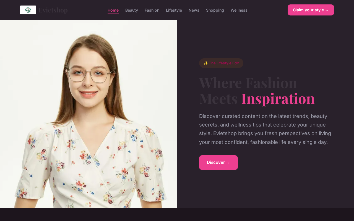Click the Discover button

coord(218,162)
